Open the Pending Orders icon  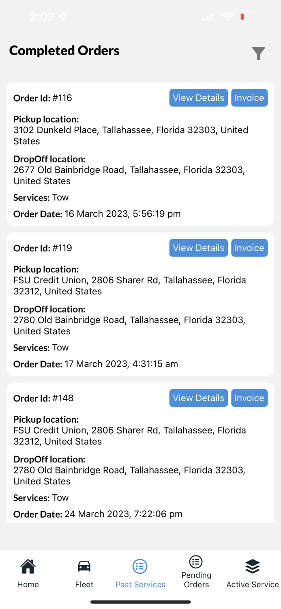196,562
